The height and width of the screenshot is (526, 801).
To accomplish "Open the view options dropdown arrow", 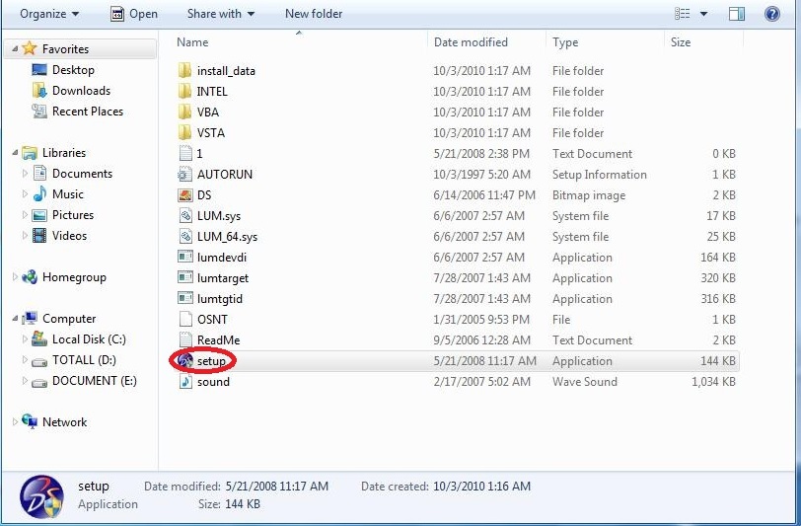I will point(703,14).
